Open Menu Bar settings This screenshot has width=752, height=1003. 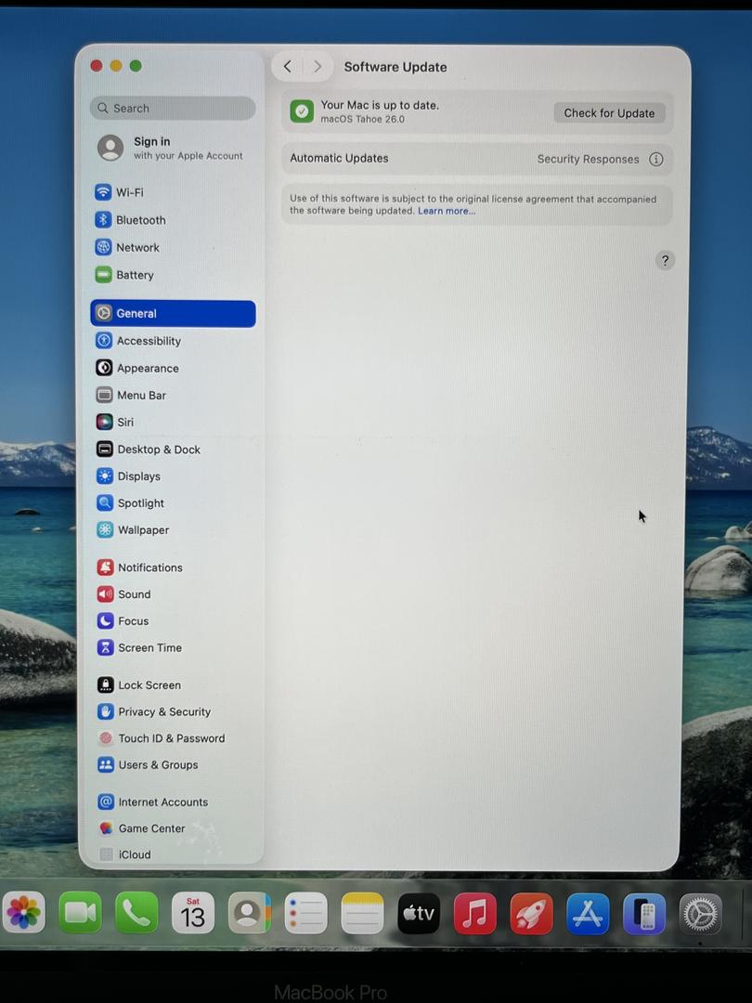(173, 396)
